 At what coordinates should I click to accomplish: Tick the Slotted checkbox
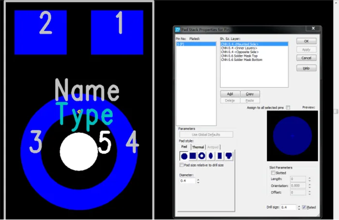pyautogui.click(x=274, y=173)
